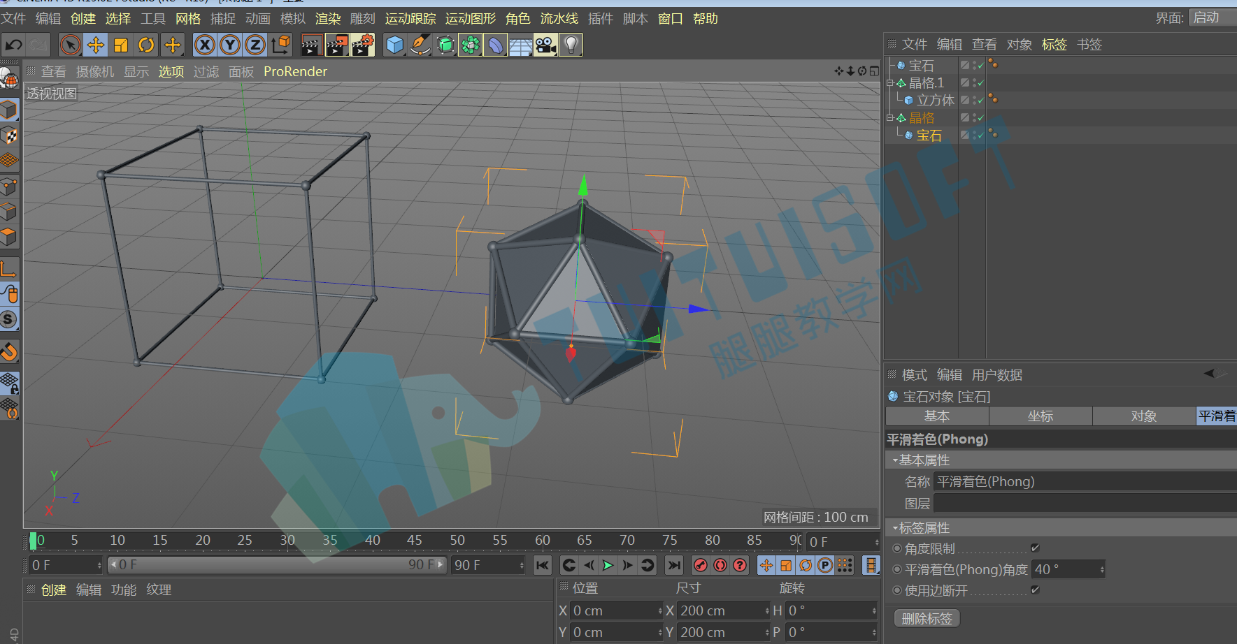Viewport: 1237px width, 644px height.
Task: Toggle the Z axis lock icon
Action: click(255, 45)
